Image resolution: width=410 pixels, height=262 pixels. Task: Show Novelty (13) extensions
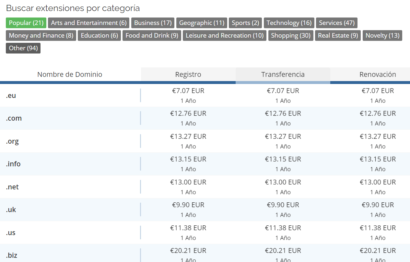tap(382, 35)
